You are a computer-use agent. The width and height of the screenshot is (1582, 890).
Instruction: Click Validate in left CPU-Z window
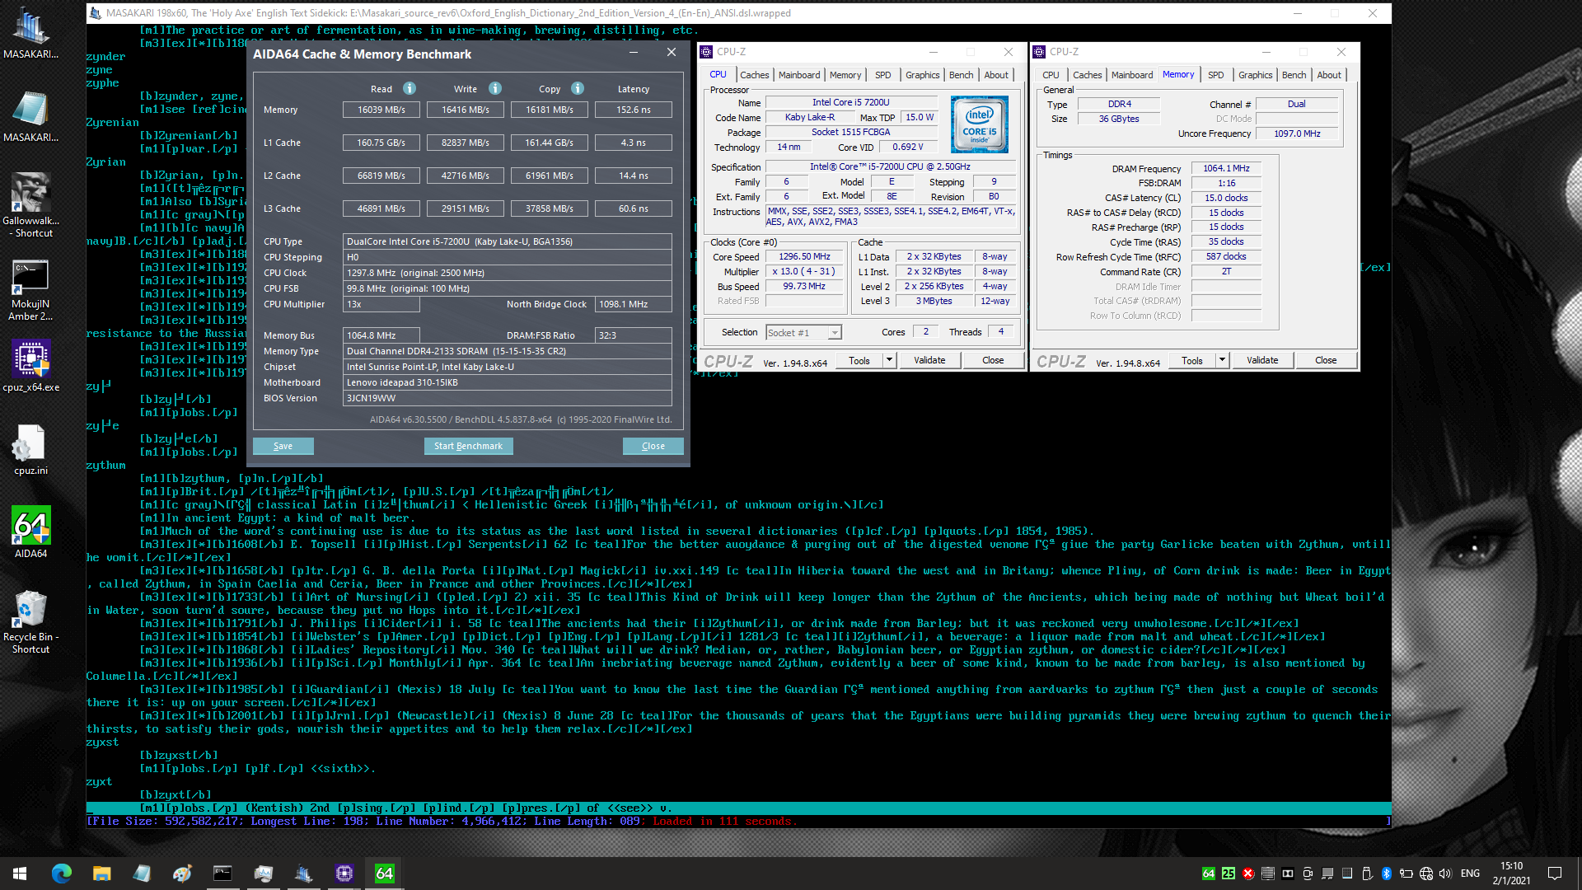[929, 360]
